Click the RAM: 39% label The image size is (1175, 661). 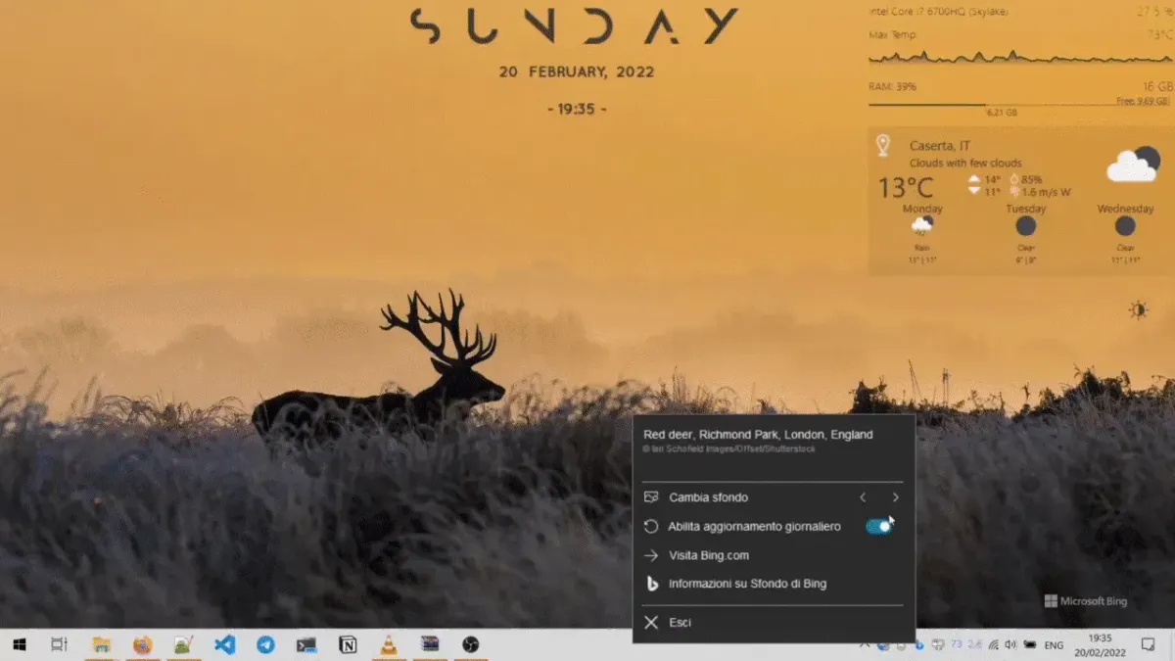click(x=892, y=86)
